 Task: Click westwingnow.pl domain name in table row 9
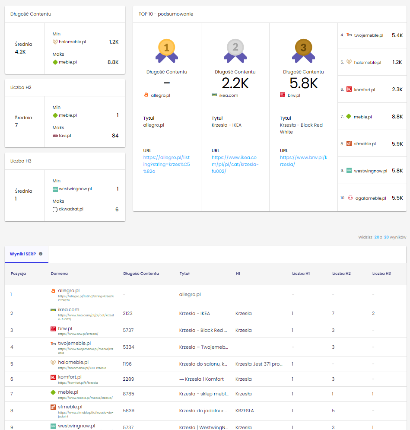tap(76, 426)
